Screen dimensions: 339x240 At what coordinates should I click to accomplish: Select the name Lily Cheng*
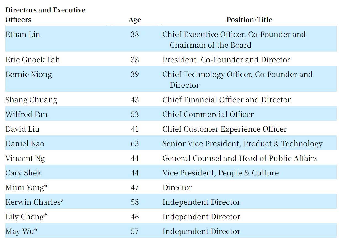(x=26, y=217)
